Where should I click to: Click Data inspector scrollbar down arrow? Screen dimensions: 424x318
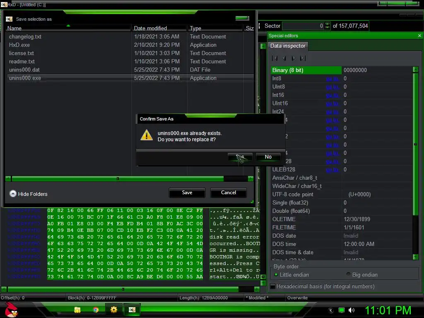pos(416,257)
